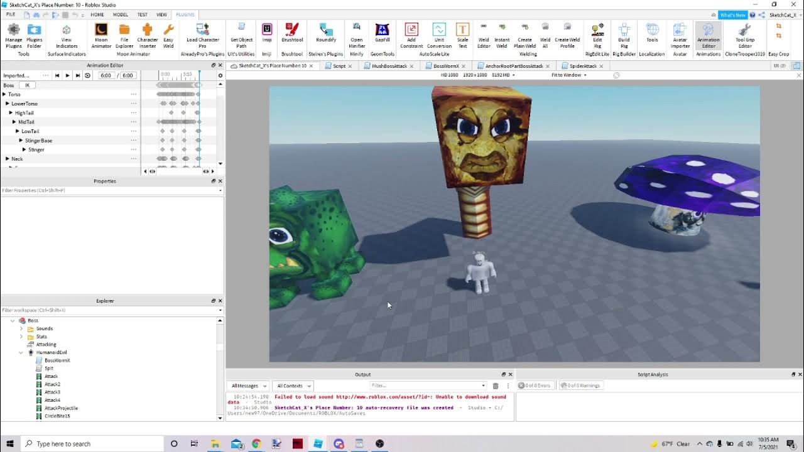Open animation settings gear
The width and height of the screenshot is (804, 452).
coord(220,75)
